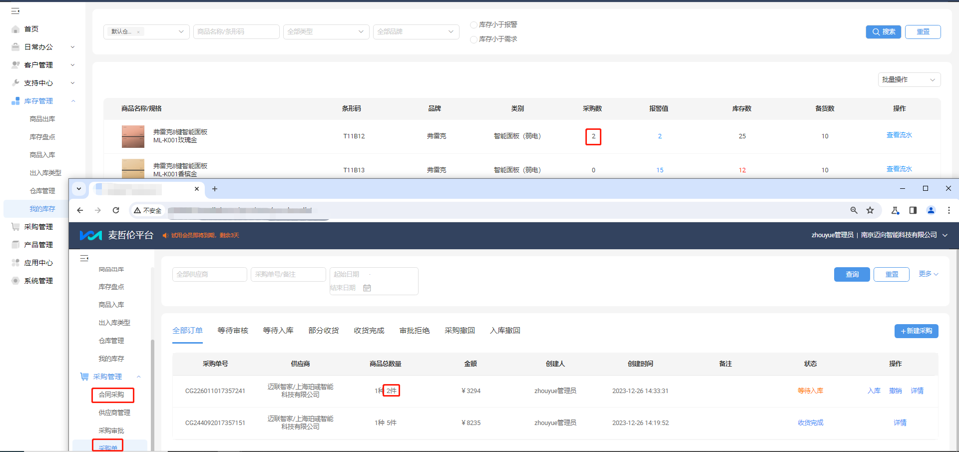Image resolution: width=959 pixels, height=452 pixels.
Task: Expand the 日常办公 sidebar menu
Action: [x=43, y=47]
